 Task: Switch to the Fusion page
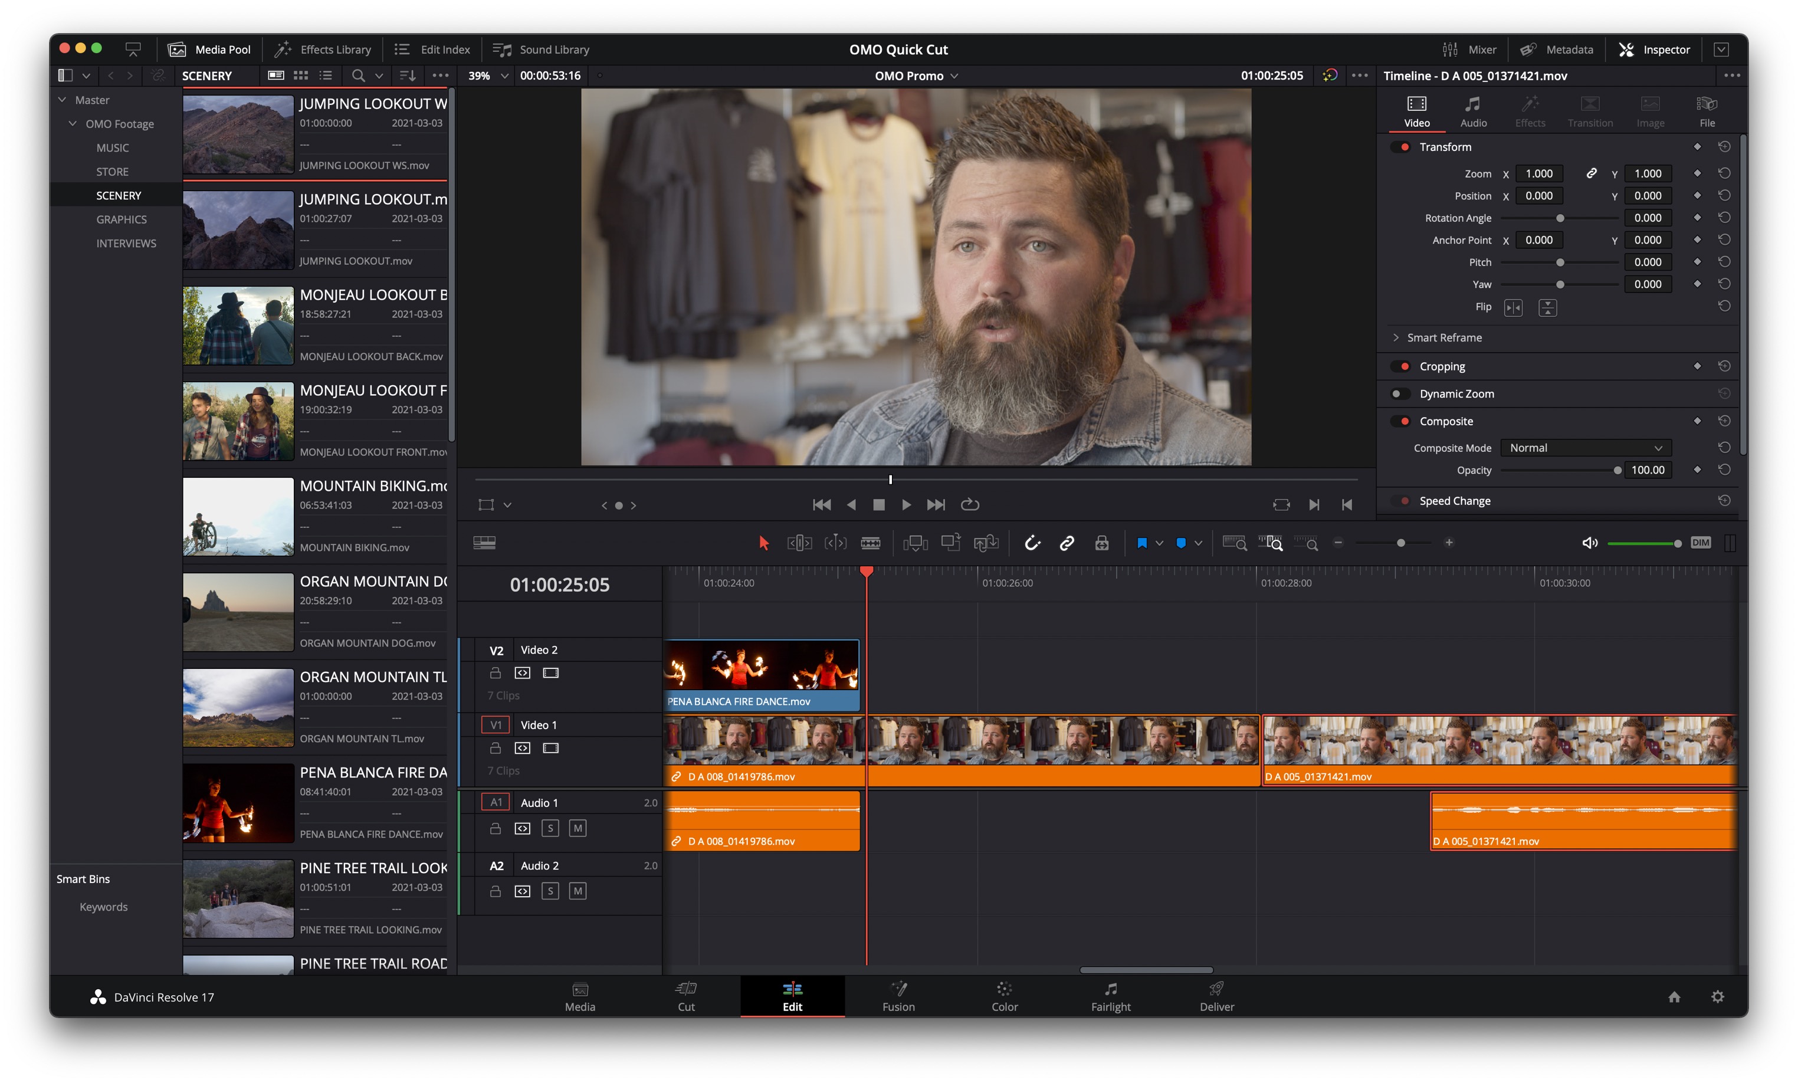pos(898,996)
